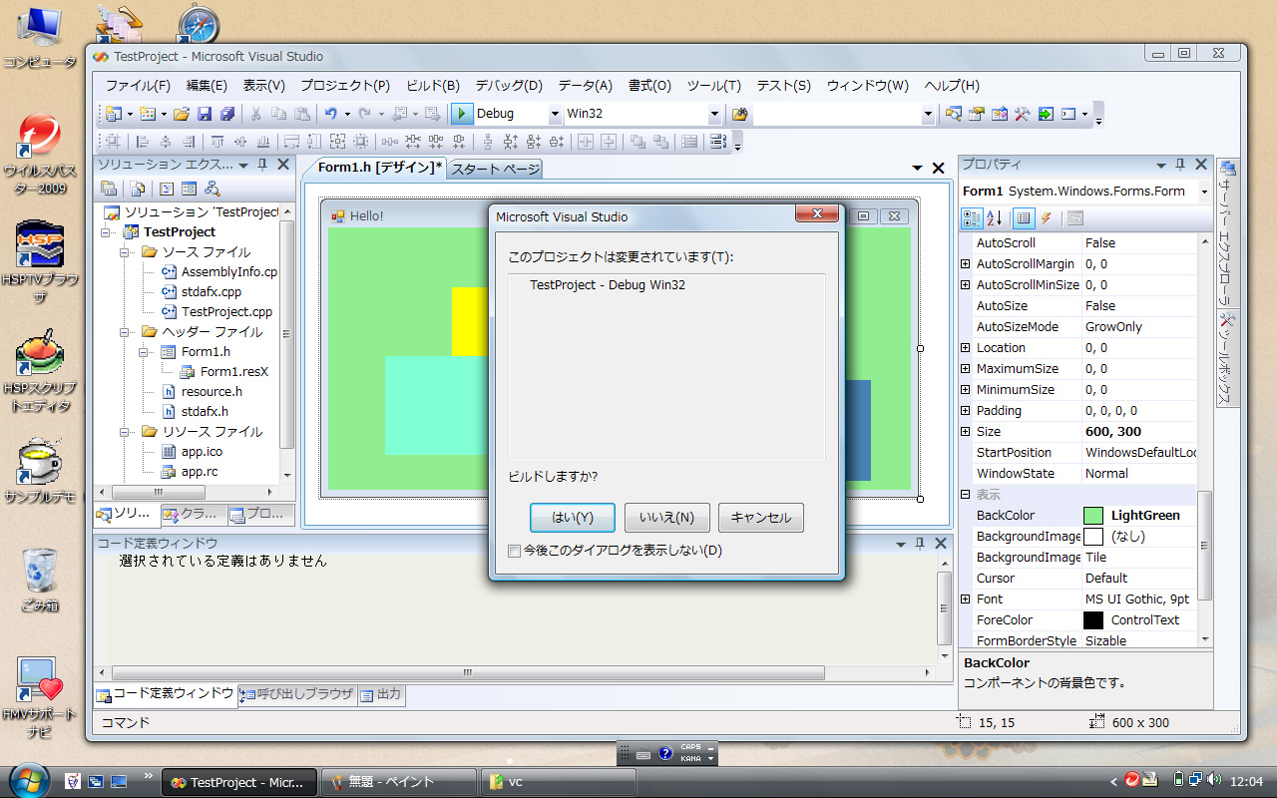Click the はい(Y) button in dialog

(x=573, y=518)
